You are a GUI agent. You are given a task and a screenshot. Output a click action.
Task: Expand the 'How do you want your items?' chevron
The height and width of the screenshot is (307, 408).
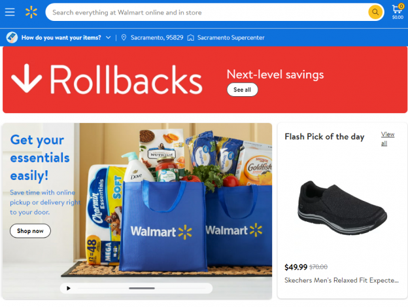(x=109, y=37)
